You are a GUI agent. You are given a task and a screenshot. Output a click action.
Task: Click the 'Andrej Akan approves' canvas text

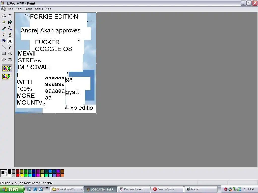coord(50,30)
